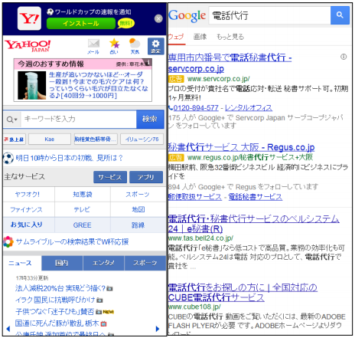Open the 迷子ひも news headline

54,312
